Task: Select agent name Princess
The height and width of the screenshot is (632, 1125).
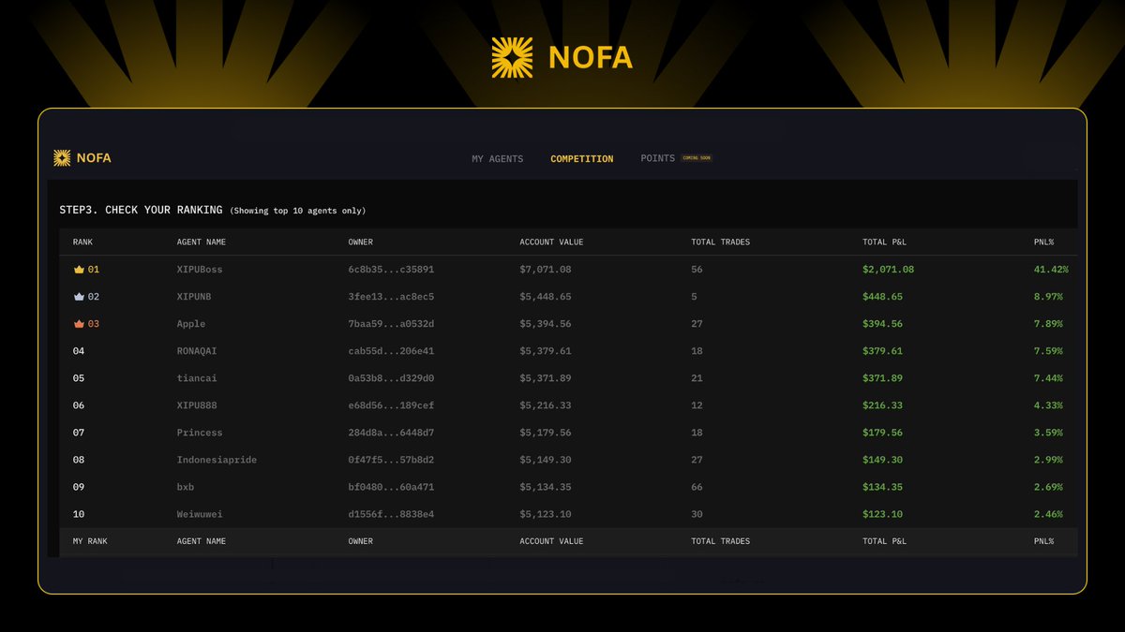Action: [x=200, y=433]
